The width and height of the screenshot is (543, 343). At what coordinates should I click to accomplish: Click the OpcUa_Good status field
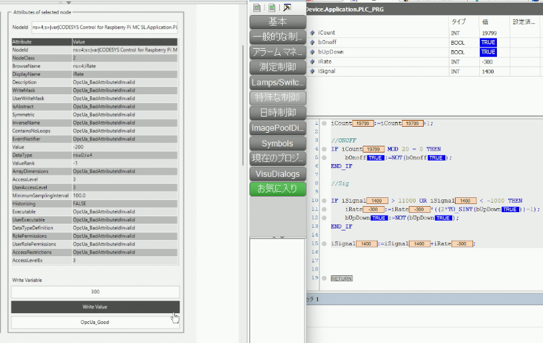click(x=95, y=322)
